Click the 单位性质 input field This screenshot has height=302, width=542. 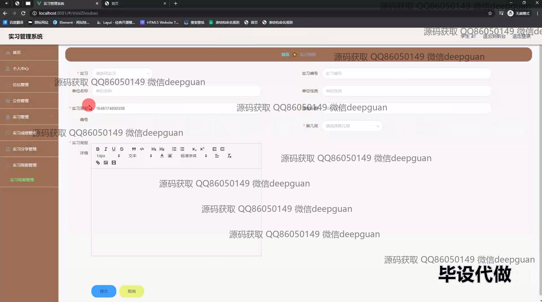click(406, 91)
